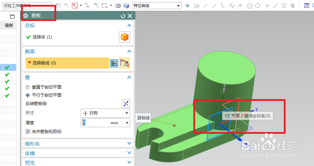
Task: Click the zoom-to-selection view icon at the toolbar's end
Action: point(306,6)
